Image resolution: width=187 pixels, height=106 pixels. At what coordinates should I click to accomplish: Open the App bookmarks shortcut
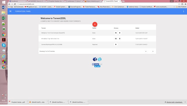coord(10,7)
